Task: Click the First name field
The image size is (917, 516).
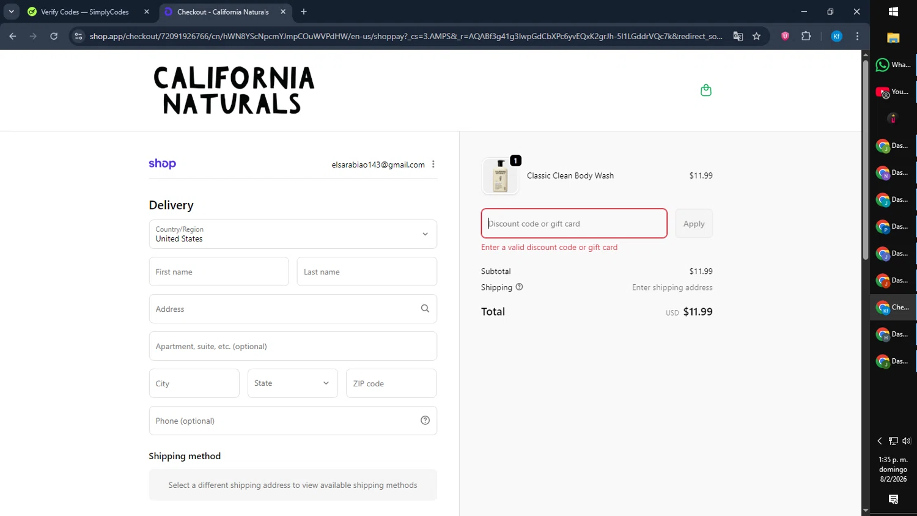Action: [219, 271]
